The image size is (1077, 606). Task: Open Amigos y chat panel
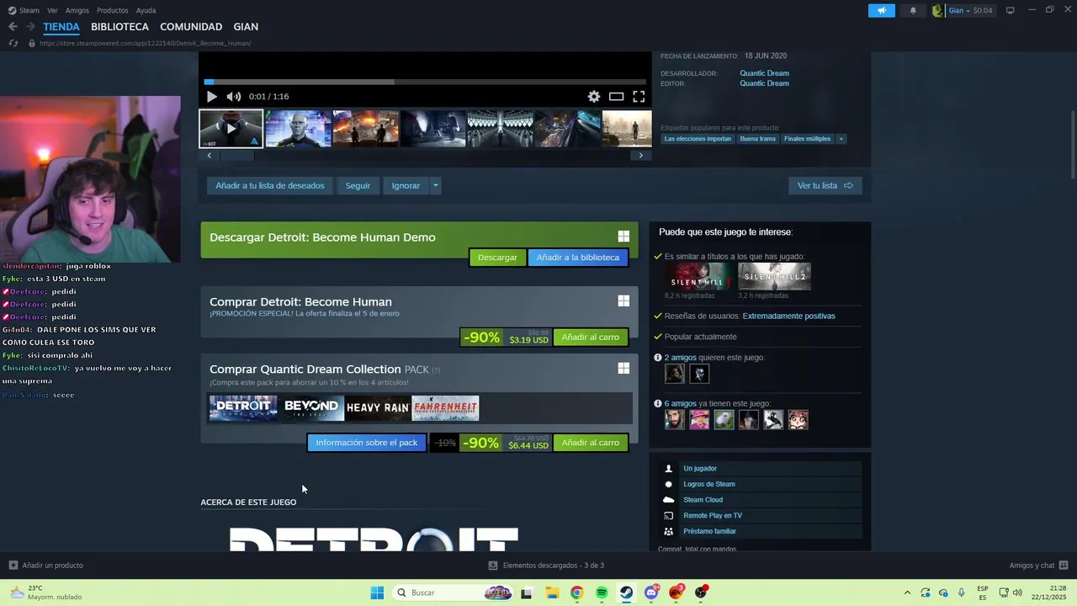[1038, 566]
